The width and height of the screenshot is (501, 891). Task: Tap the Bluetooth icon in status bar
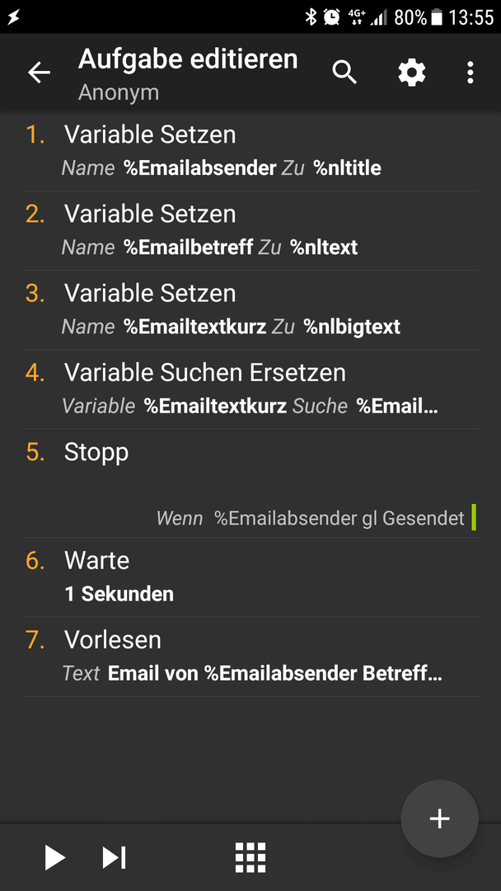[311, 17]
